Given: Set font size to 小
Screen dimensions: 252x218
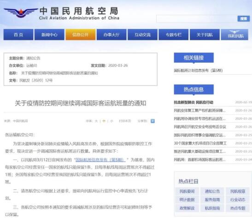Looking at the screenshot, I should pos(111,121).
